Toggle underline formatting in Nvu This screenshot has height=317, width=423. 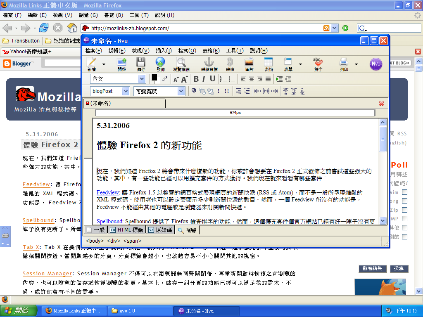[213, 79]
